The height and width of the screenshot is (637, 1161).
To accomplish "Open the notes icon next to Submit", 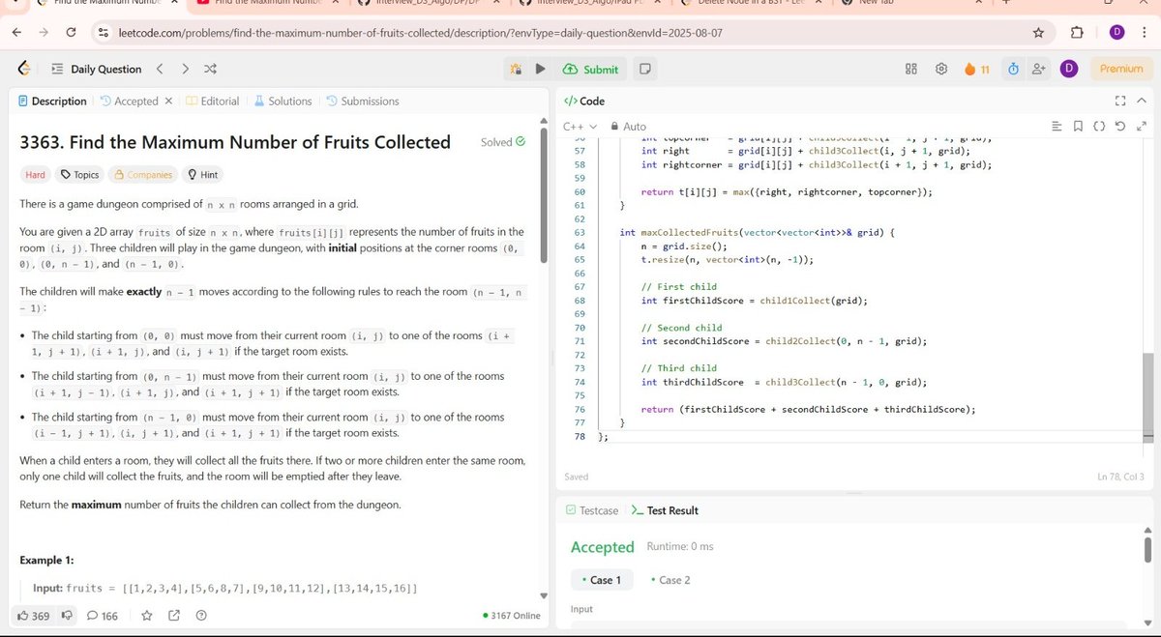I will [644, 69].
